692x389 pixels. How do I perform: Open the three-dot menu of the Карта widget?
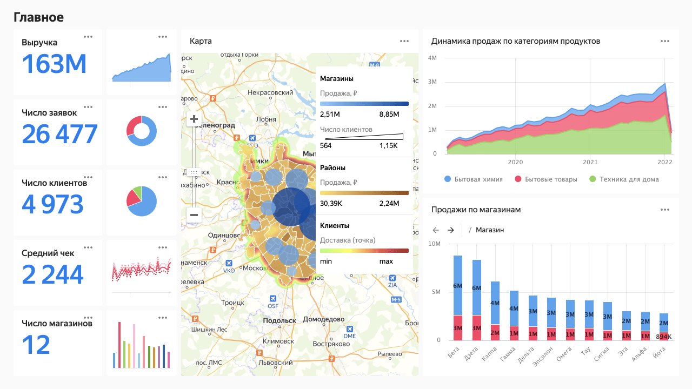point(404,41)
